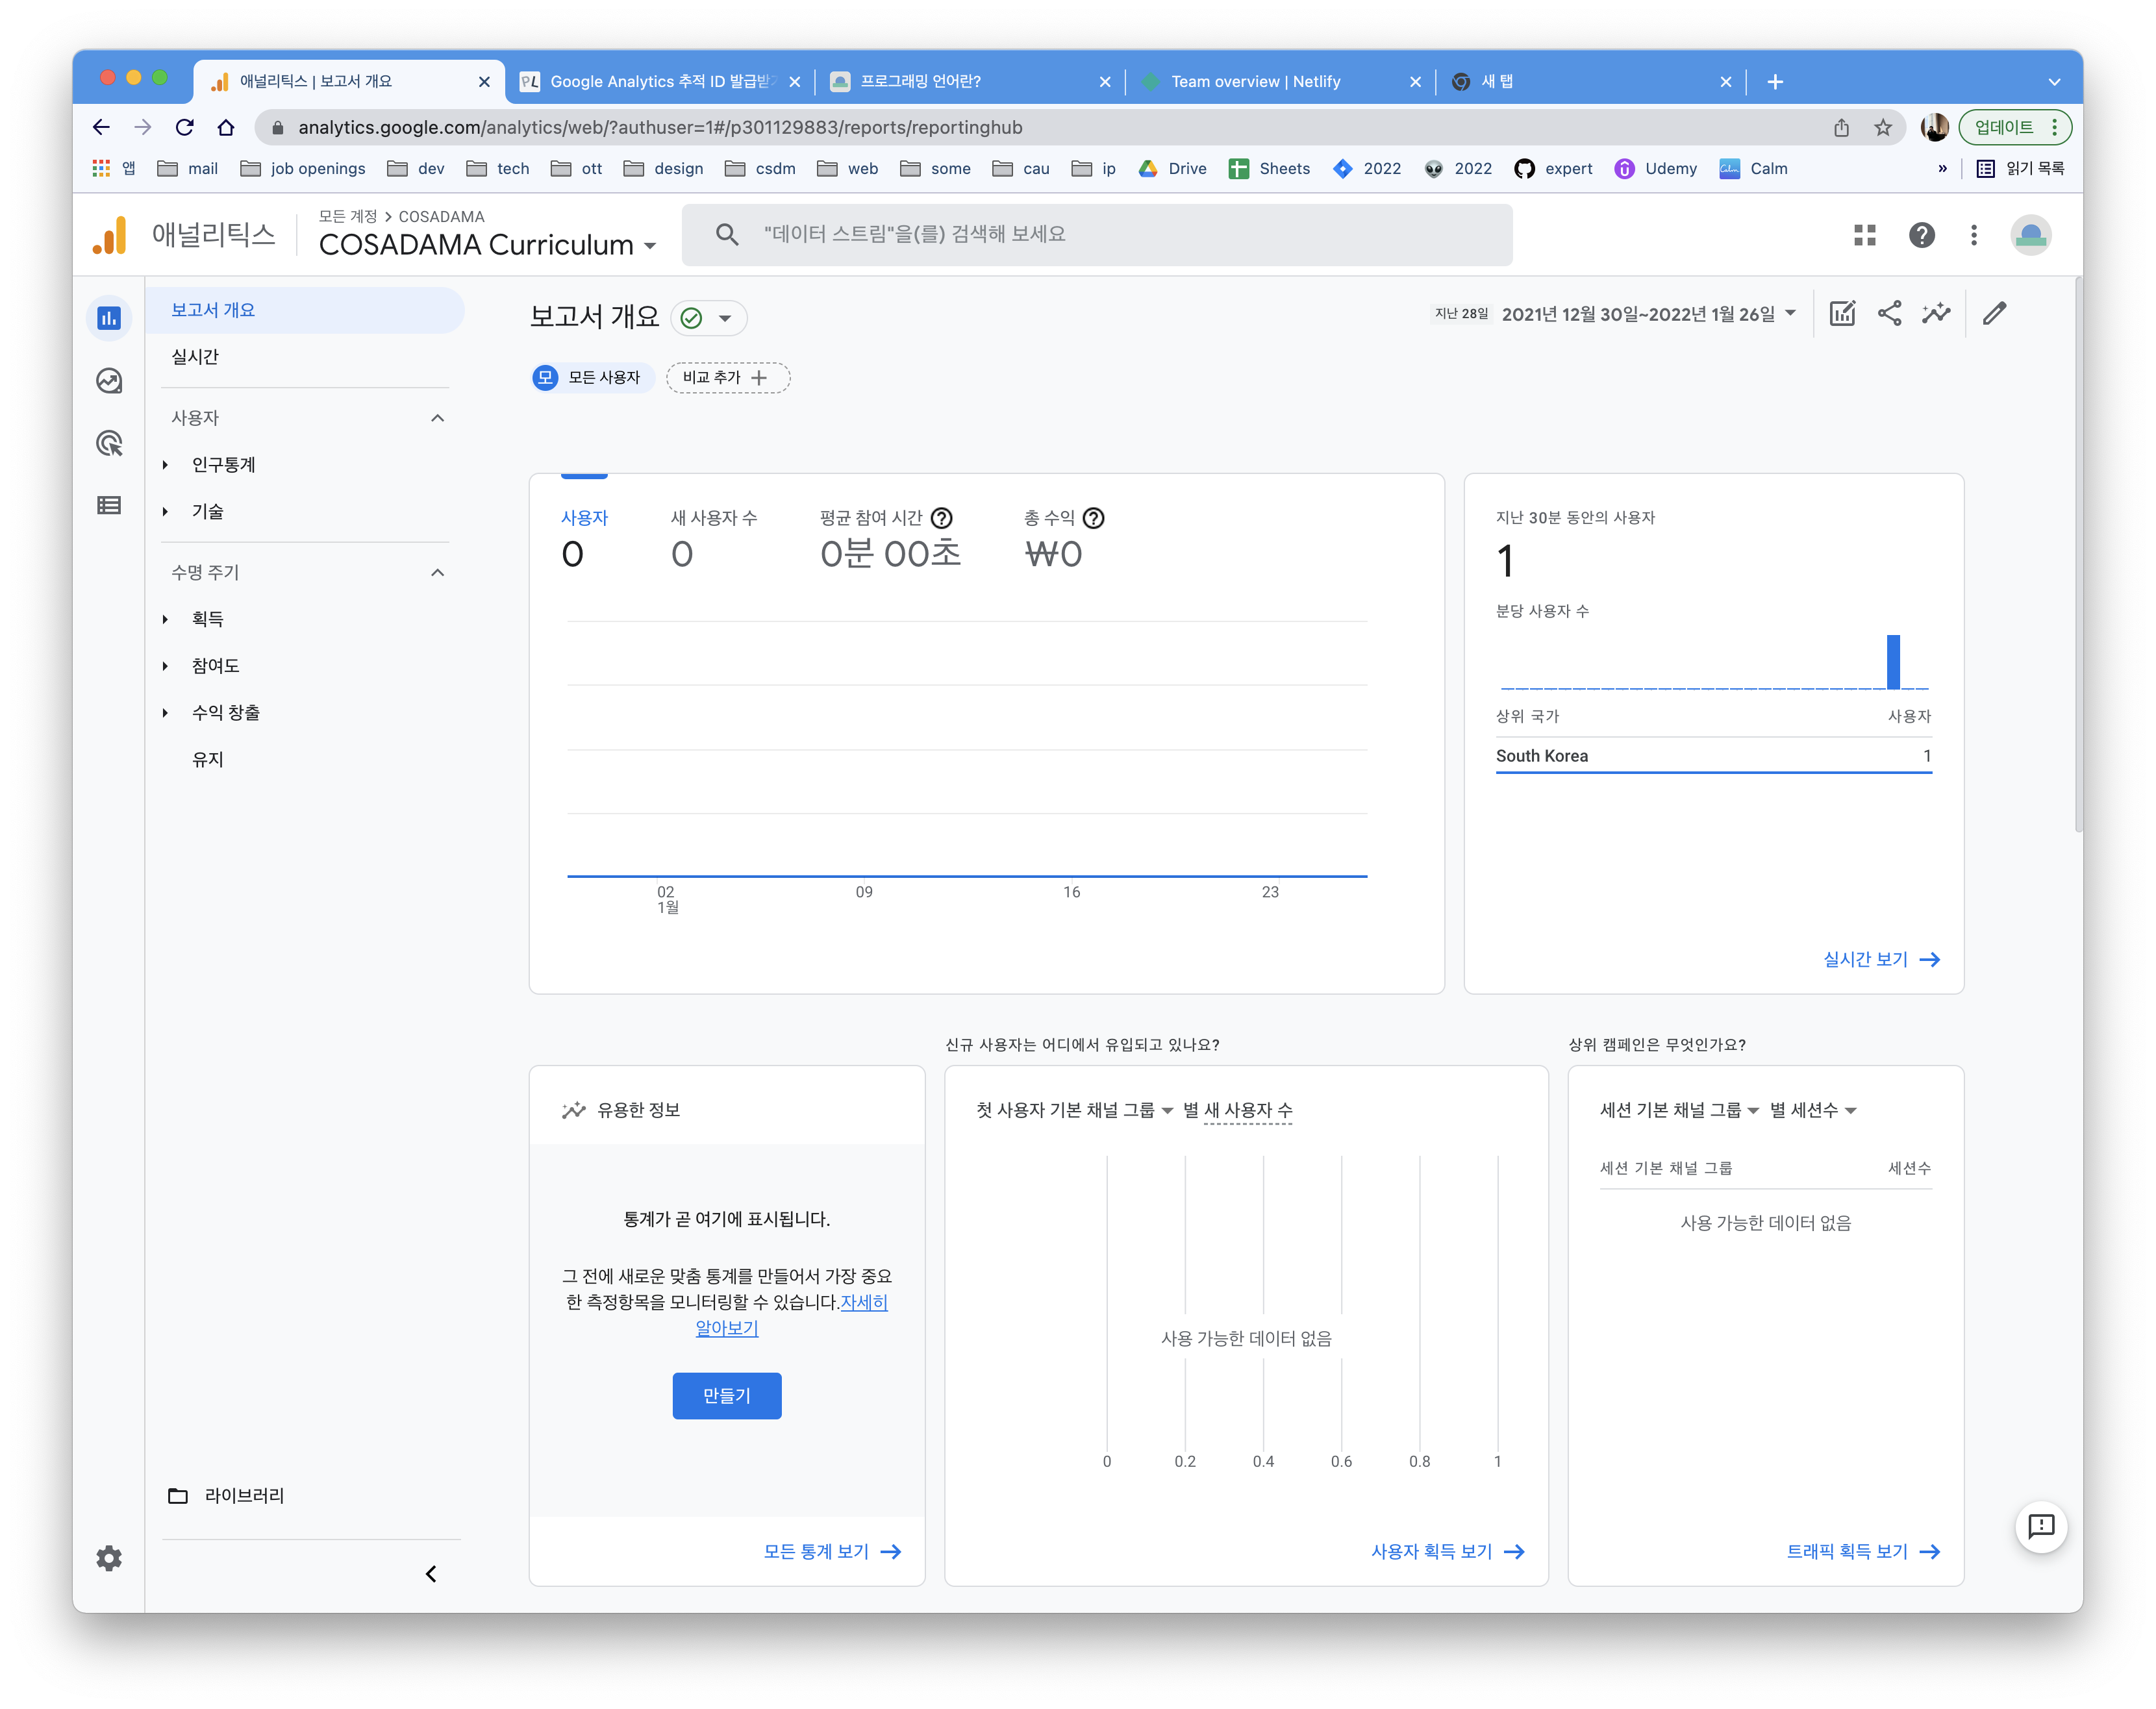Edit the report using the pencil icon
2156x1709 pixels.
click(x=1995, y=313)
